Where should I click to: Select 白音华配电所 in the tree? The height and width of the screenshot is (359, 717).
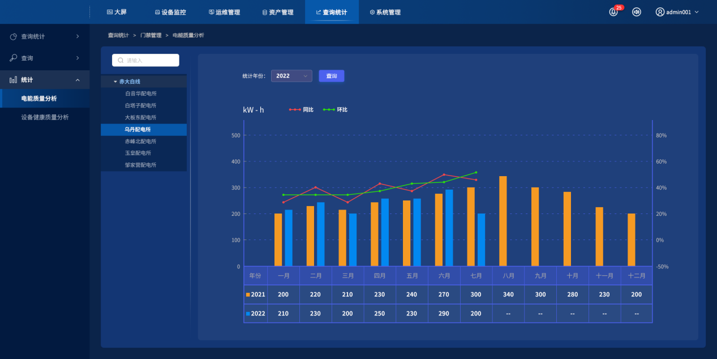144,93
